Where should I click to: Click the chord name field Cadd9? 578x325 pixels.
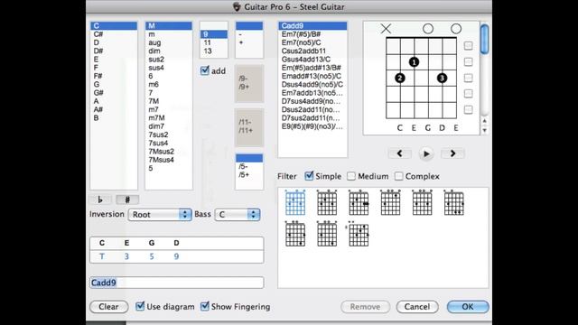[177, 283]
